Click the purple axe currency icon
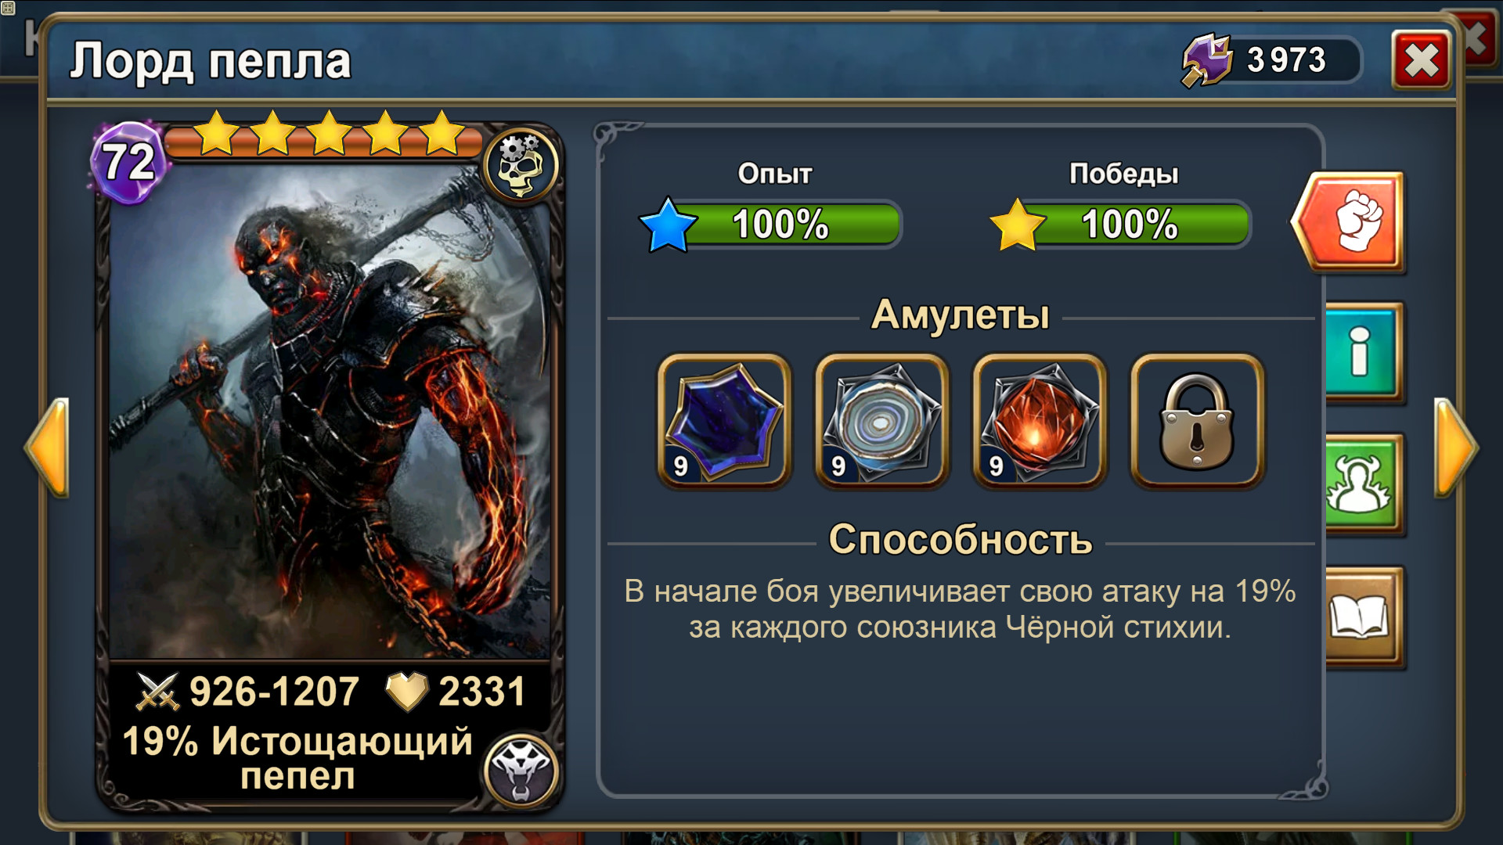1503x845 pixels. 1207,59
